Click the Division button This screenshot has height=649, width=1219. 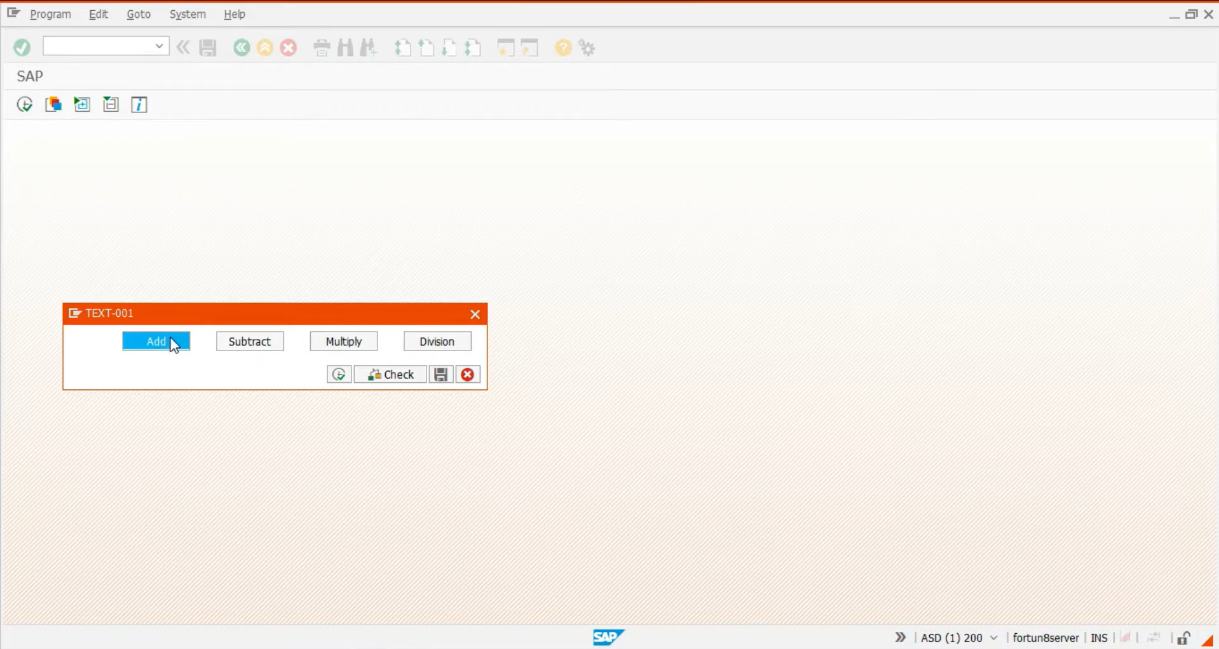coord(437,342)
